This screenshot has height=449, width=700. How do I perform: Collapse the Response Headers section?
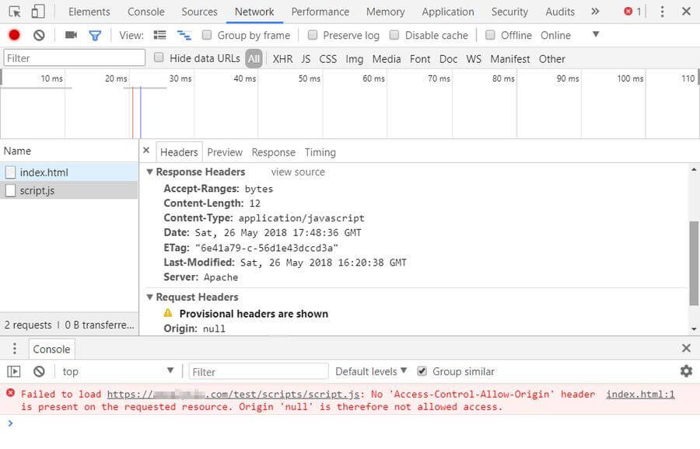[x=150, y=172]
